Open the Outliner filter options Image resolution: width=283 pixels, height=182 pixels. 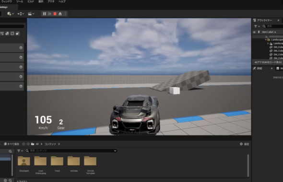[257, 26]
